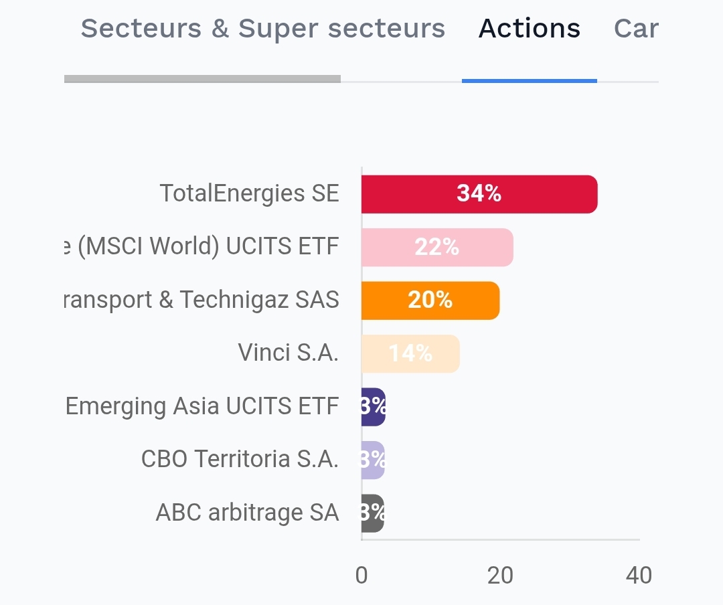Select the MSCI World UCITS ETF label
The image size is (723, 605).
[201, 247]
